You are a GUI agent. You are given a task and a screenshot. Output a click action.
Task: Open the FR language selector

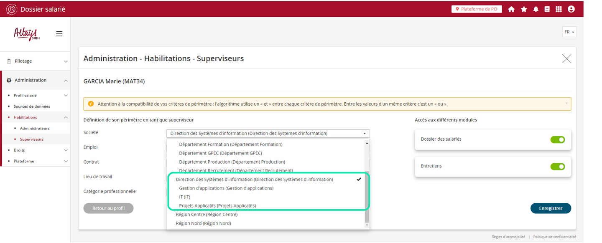pos(569,32)
